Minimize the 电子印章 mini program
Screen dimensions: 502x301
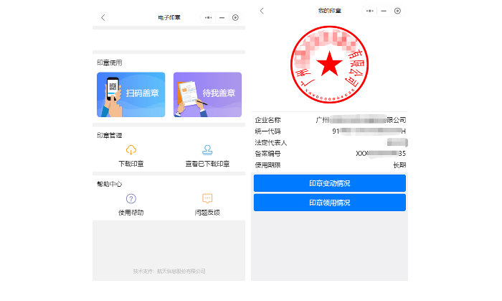pyautogui.click(x=222, y=17)
